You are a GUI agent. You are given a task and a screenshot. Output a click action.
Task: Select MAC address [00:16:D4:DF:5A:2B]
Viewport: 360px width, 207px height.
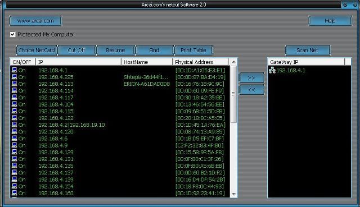[200, 180]
